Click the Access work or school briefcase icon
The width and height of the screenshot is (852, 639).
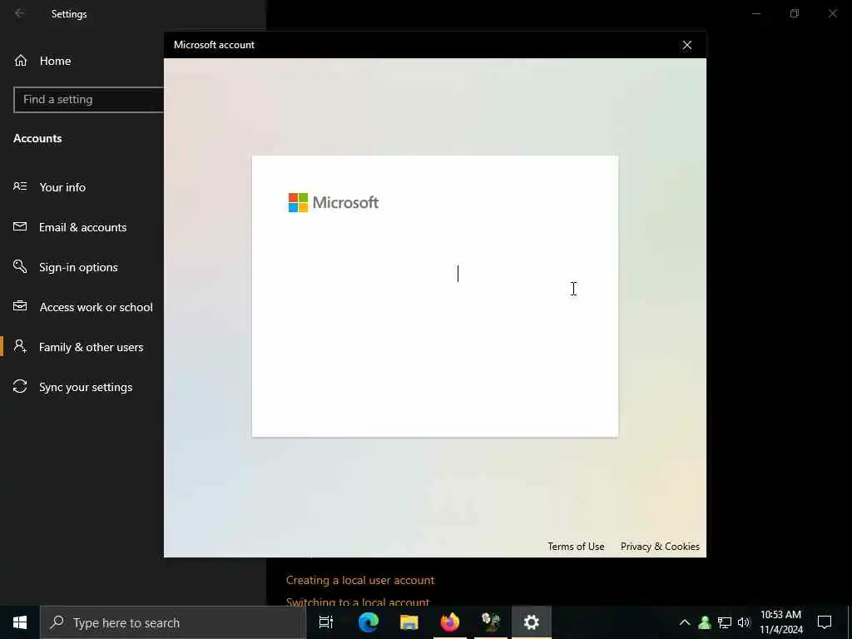click(x=20, y=306)
